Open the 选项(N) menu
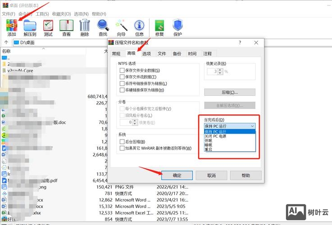The width and height of the screenshot is (332, 225). coord(81,14)
